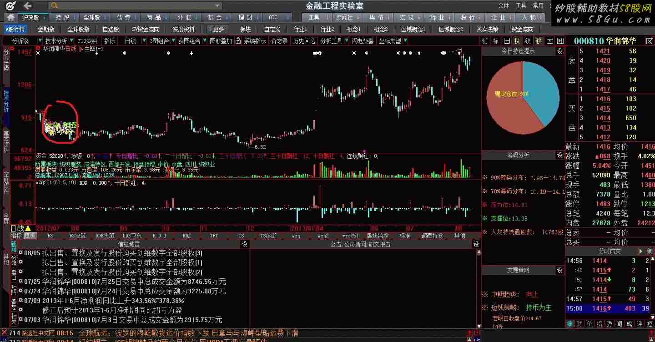The image size is (655, 342).
Task: Click the crosshair grid icon
Action: [507, 41]
